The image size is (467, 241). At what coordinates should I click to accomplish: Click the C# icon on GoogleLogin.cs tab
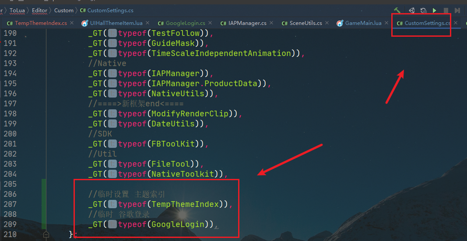(x=161, y=23)
